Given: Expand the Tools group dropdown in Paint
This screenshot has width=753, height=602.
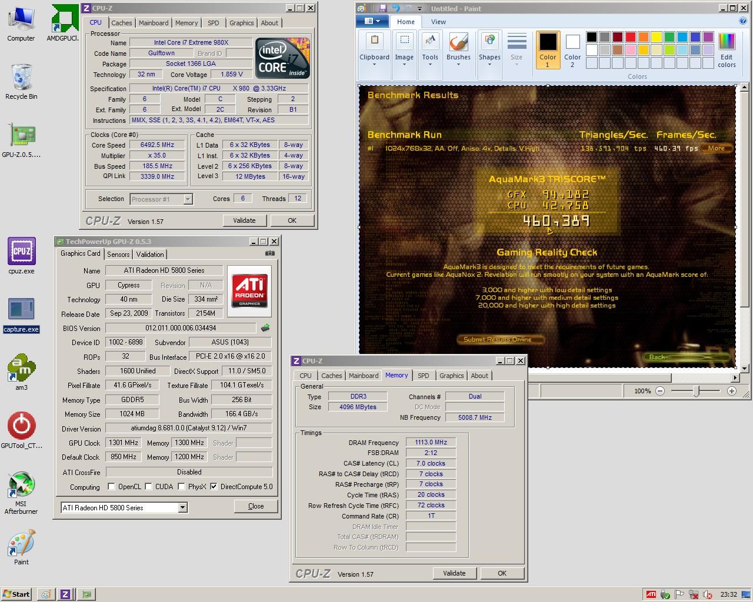Looking at the screenshot, I should (430, 55).
